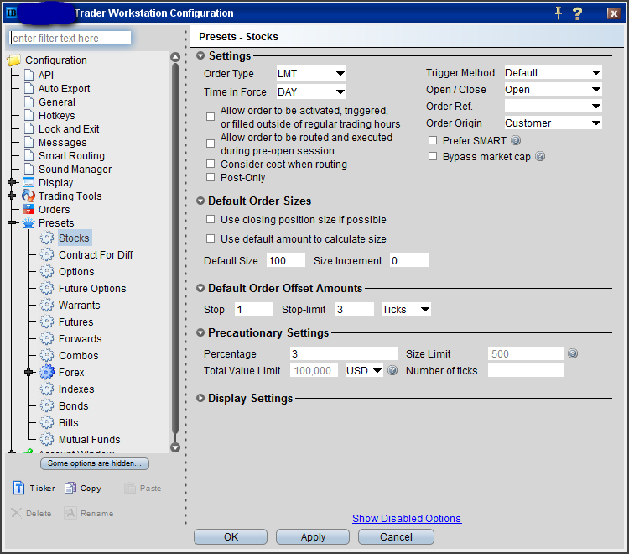Click the Default Size input field
The height and width of the screenshot is (554, 629).
pyautogui.click(x=286, y=260)
